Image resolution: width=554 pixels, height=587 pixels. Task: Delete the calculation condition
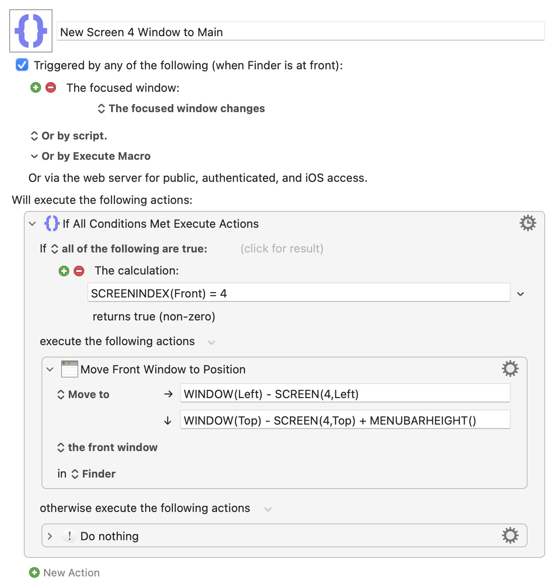pyautogui.click(x=79, y=271)
